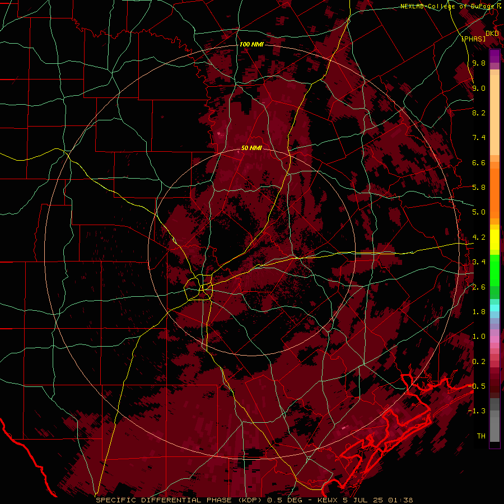Viewport: 504px width, 504px height.
Task: Click the '[PHAS]' label above the color scale
Action: click(473, 39)
